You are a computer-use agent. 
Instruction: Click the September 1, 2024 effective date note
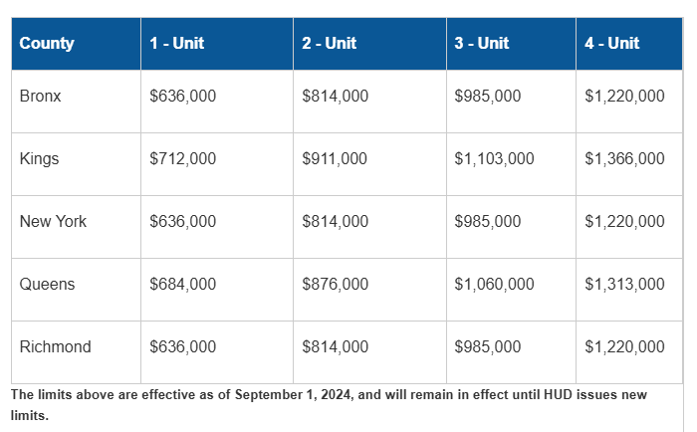pyautogui.click(x=329, y=405)
